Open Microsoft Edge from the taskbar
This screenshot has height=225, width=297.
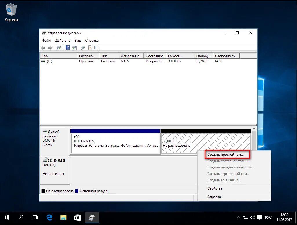point(50,217)
